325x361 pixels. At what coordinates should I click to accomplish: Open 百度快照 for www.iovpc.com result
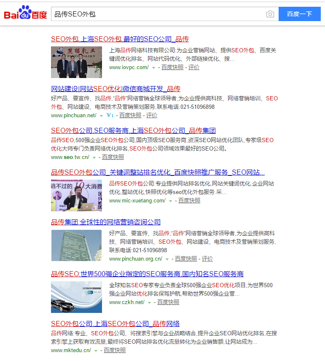(x=172, y=67)
